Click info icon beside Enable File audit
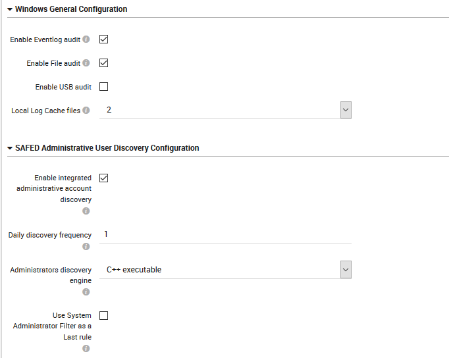 click(x=86, y=63)
